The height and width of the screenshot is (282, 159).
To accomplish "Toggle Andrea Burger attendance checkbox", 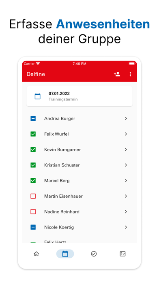I will pos(33,119).
